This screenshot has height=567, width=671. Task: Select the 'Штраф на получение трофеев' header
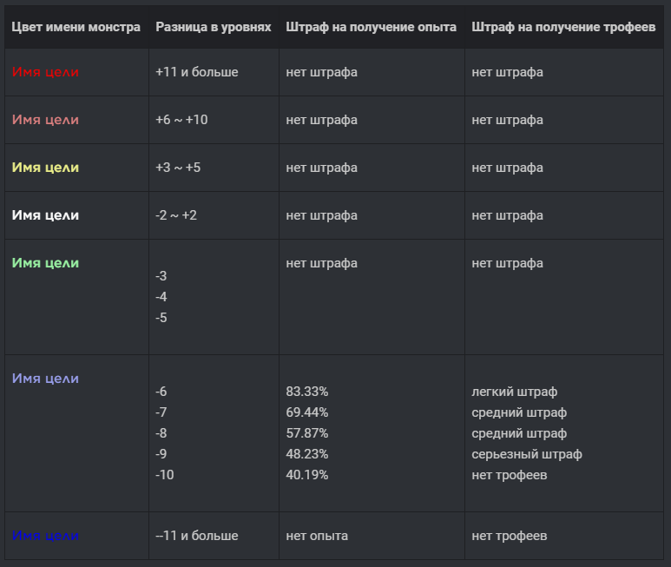(563, 27)
